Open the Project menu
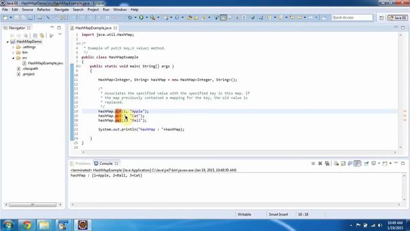The width and height of the screenshot is (410, 231). click(x=93, y=10)
